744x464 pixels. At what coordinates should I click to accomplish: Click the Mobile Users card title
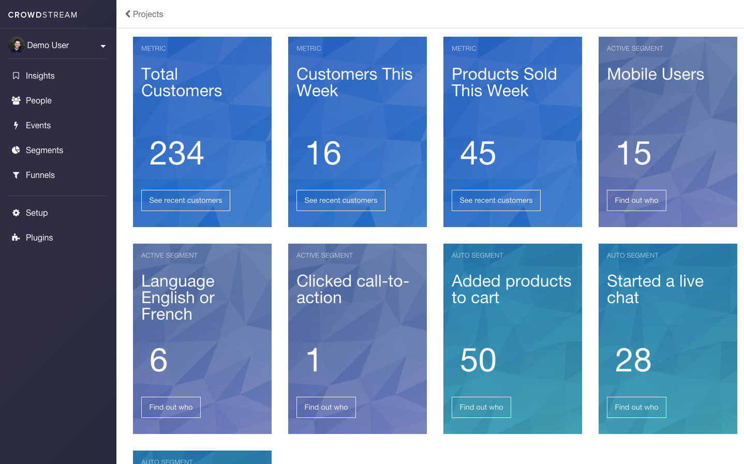pyautogui.click(x=656, y=74)
